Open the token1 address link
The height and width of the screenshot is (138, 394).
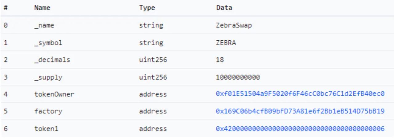[x=300, y=129]
